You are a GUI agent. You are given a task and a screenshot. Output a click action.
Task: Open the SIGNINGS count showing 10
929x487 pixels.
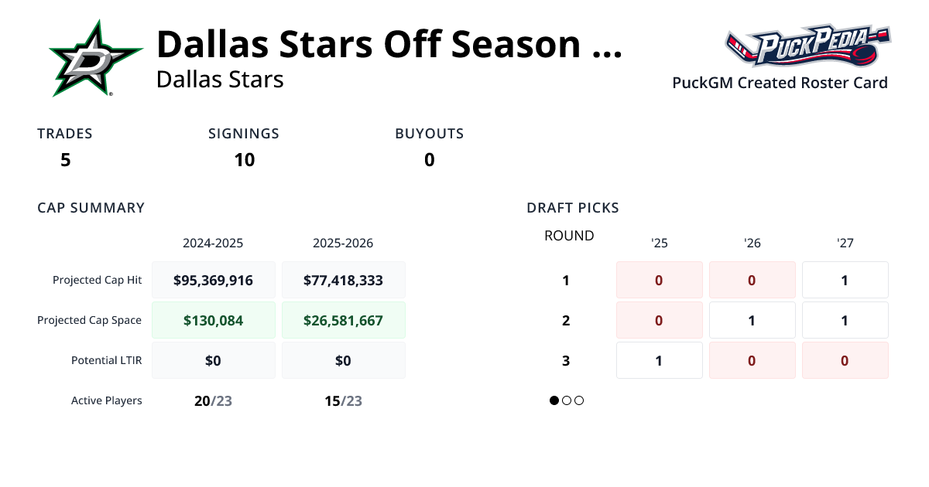(x=245, y=160)
